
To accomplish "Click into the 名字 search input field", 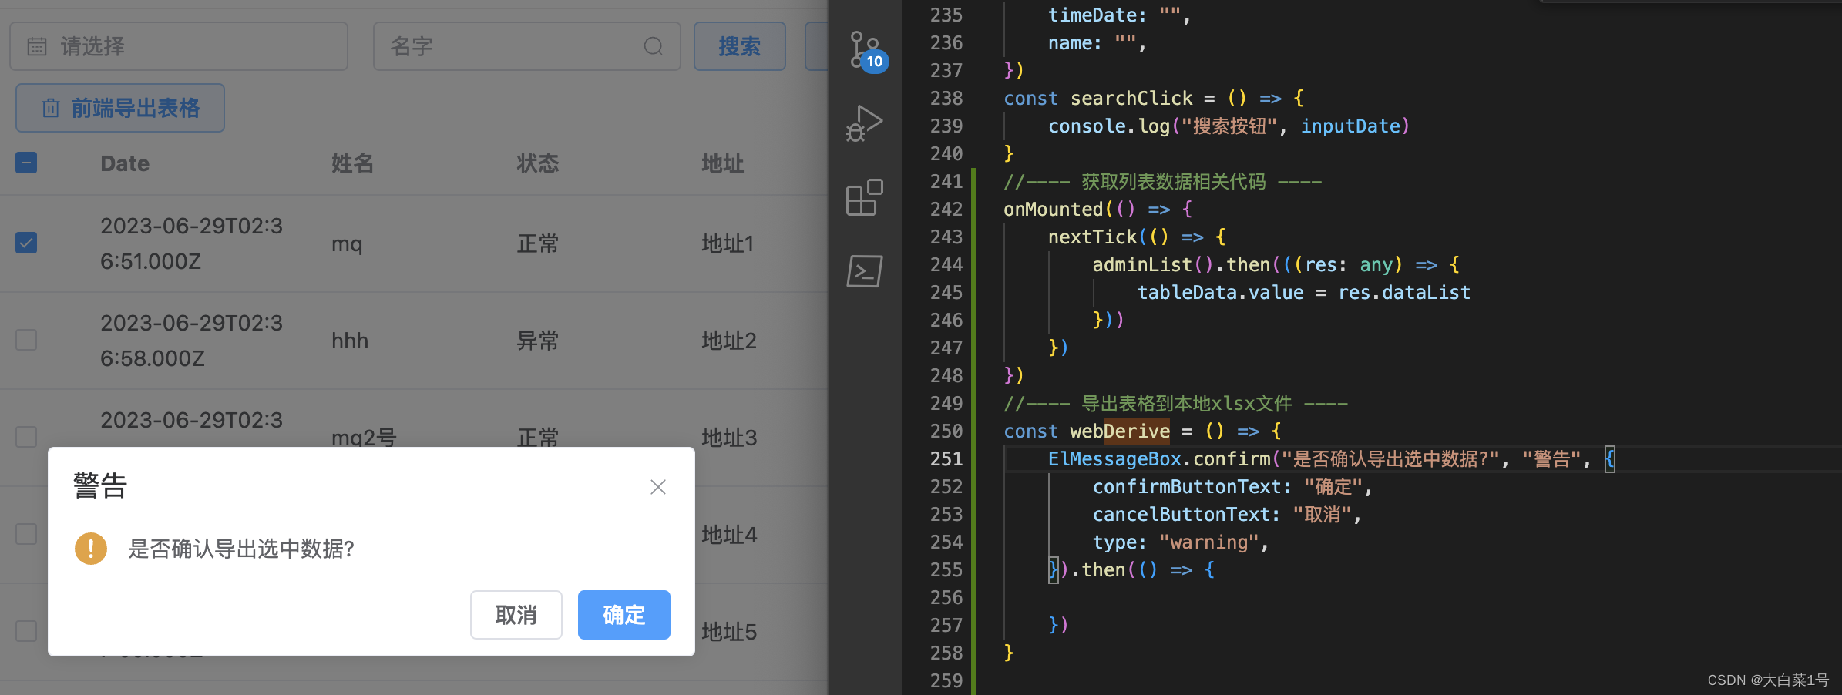I will click(527, 46).
